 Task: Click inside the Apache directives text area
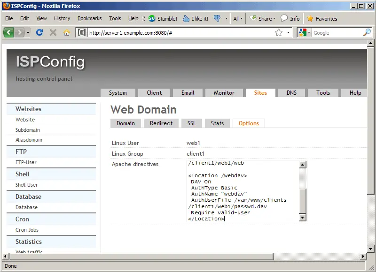(x=243, y=191)
